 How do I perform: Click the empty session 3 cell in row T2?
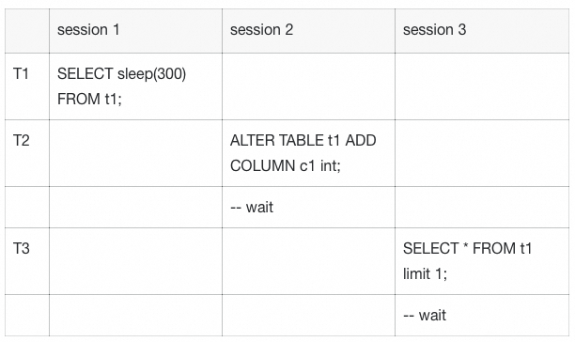point(482,153)
